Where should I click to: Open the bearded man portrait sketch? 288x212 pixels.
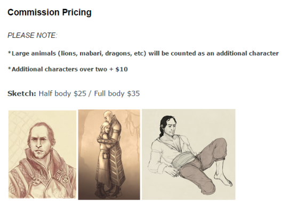coord(42,154)
